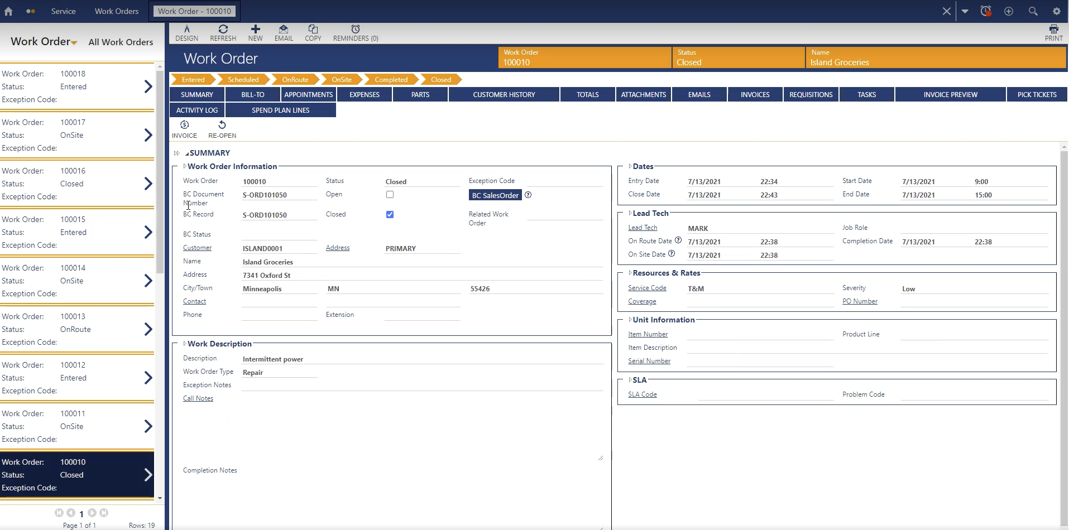Expand the Work Order list dropdown

(x=75, y=42)
